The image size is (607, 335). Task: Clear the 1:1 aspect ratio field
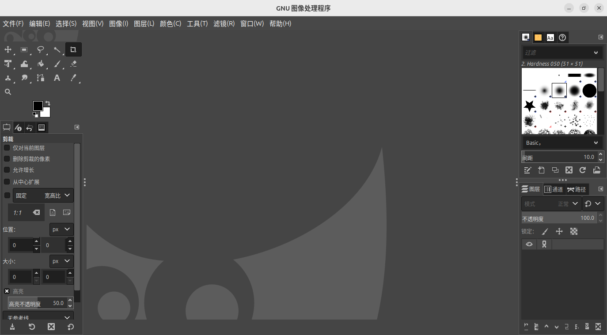36,213
